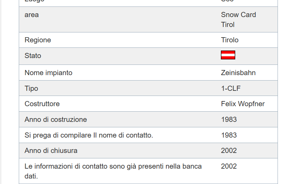Image resolution: width=282 pixels, height=184 pixels.
Task: Select the Tirolo region value
Action: (x=230, y=40)
